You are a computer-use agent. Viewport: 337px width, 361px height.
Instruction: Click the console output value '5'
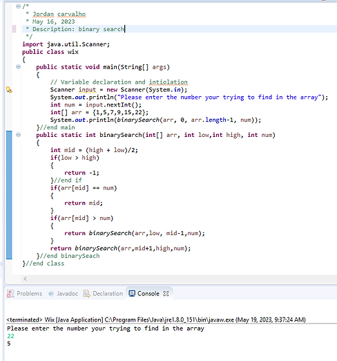point(9,344)
